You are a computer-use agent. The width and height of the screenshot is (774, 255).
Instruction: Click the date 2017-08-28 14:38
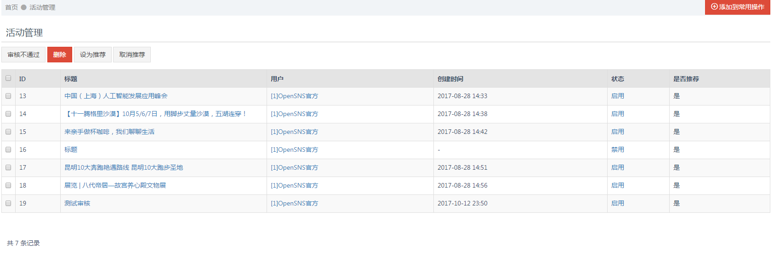[462, 114]
